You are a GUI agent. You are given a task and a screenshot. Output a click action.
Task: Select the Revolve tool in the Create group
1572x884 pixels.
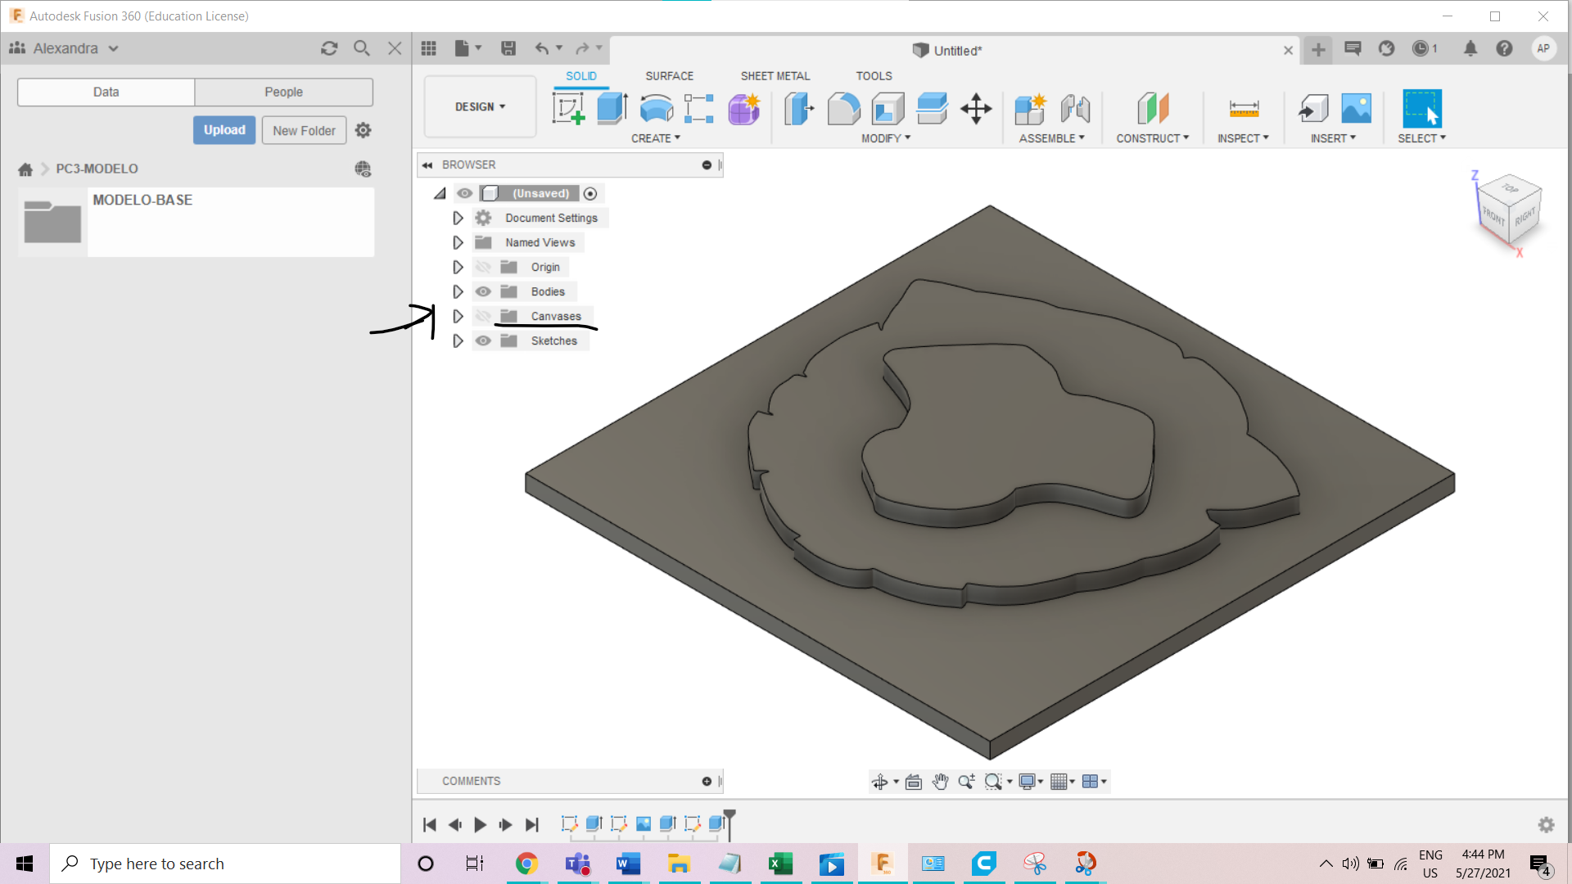[x=656, y=108]
